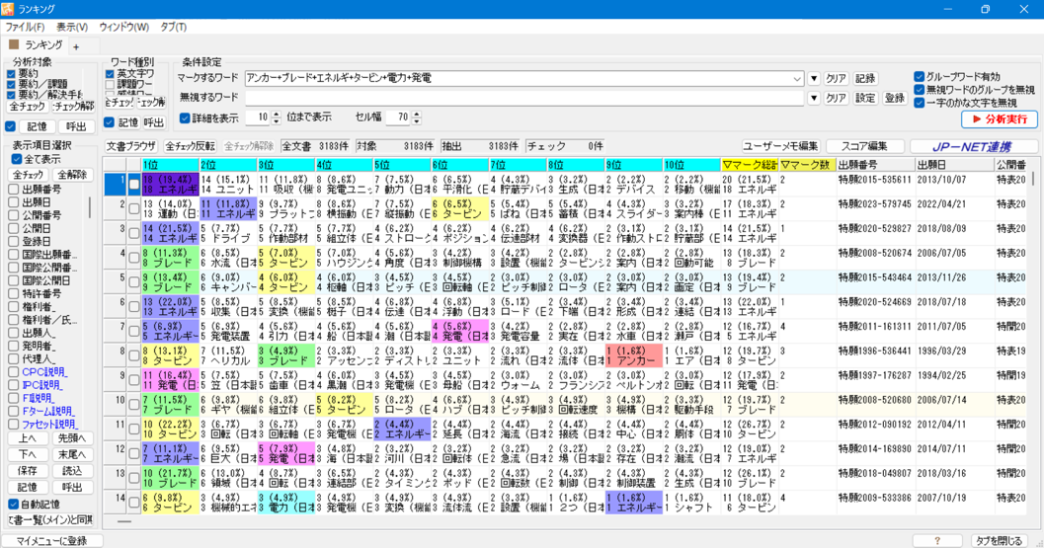The height and width of the screenshot is (548, 1044).
Task: Toggle 英文字ワ word type checkbox
Action: 110,74
